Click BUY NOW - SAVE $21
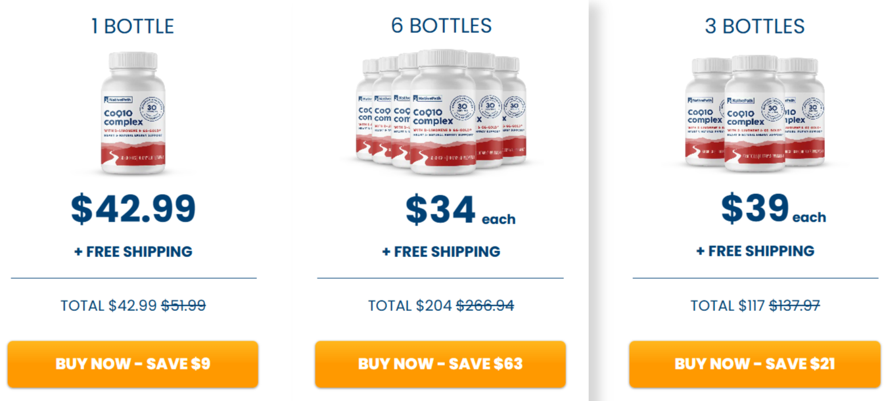Screen dimensions: 886x401 (755, 364)
